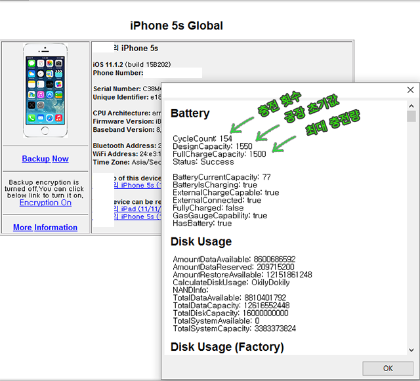Click the Disk Usage section heading
Screen dimensions: 420x381
coord(201,241)
